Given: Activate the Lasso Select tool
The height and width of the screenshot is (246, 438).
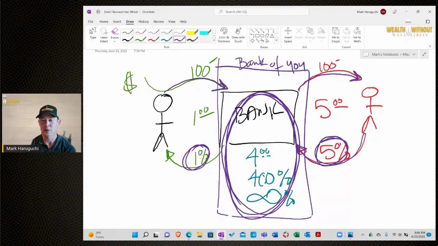Looking at the screenshot, I should pyautogui.click(x=104, y=35).
